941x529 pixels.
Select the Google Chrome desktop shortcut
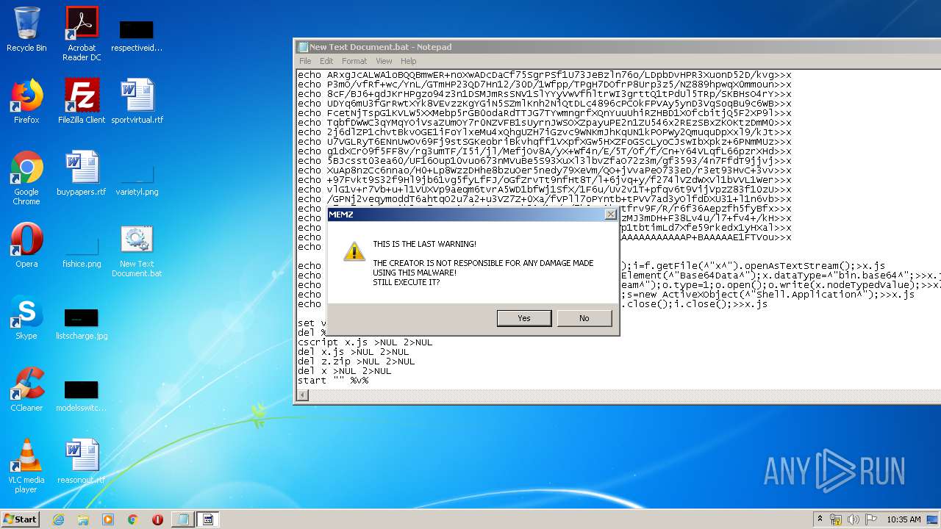pyautogui.click(x=26, y=178)
